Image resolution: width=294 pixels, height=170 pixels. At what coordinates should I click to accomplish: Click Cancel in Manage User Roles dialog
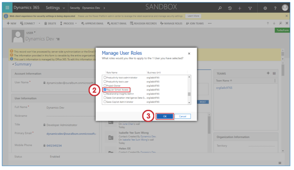tap(182, 116)
